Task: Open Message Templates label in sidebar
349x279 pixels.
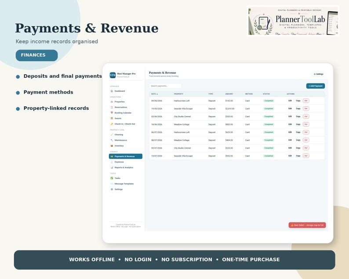Action: 124,184
